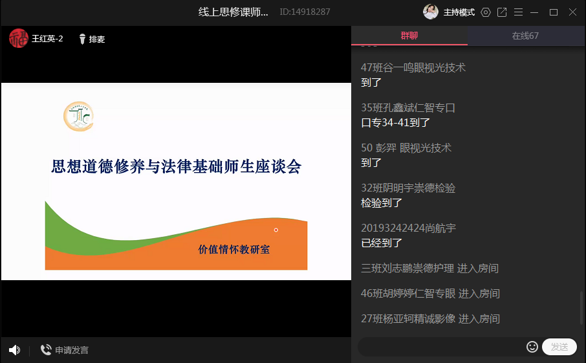Viewport: 586px width, 363px height.
Task: Click the red 王红英-2 presenter avatar
Action: [18, 39]
